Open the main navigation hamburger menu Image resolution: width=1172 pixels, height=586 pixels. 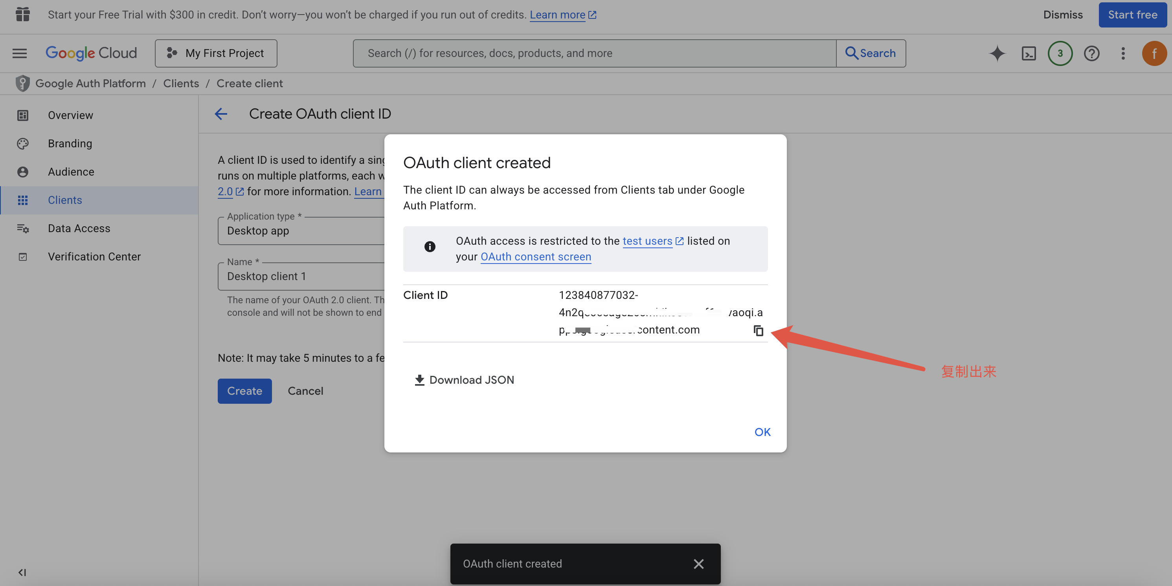coord(19,53)
